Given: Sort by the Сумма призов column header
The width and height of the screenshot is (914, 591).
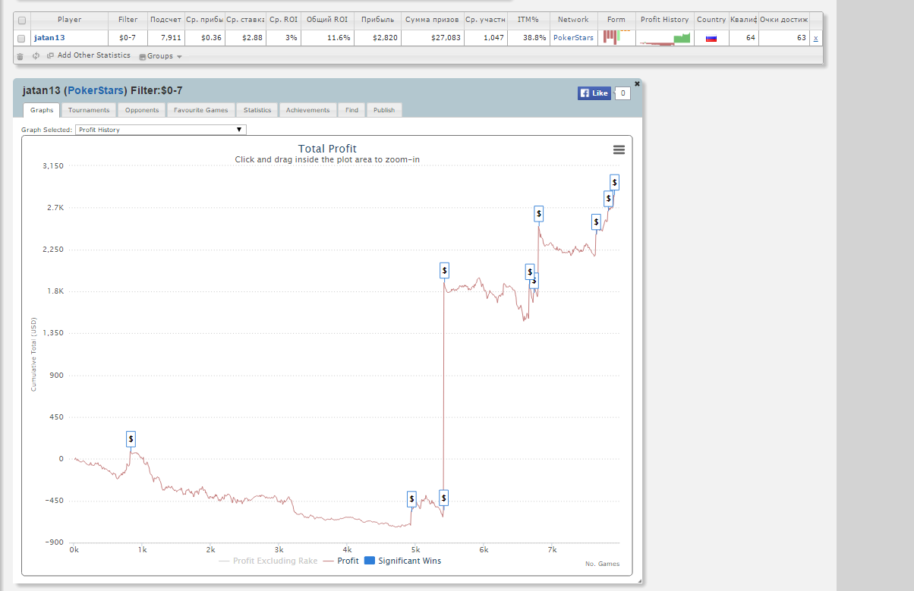Looking at the screenshot, I should (432, 20).
